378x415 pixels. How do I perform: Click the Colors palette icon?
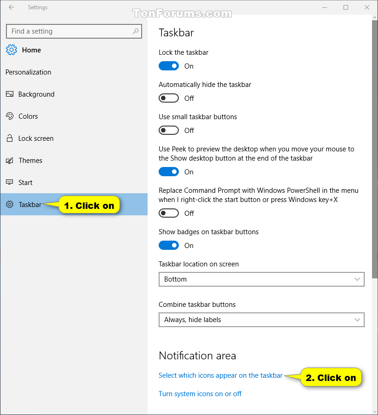pyautogui.click(x=10, y=116)
